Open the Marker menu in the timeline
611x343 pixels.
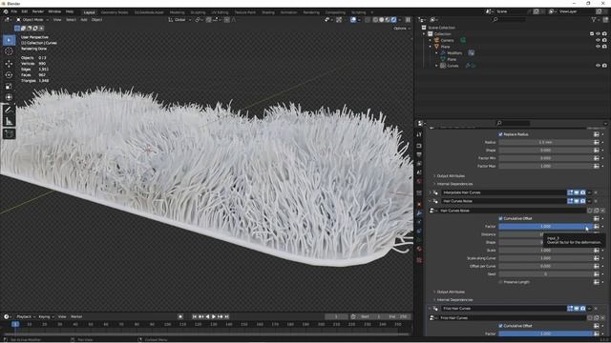point(76,316)
